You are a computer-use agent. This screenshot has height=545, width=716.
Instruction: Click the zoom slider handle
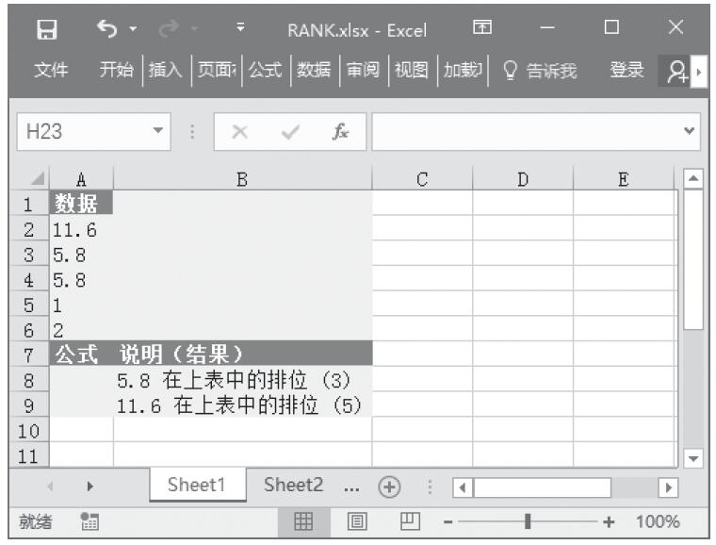[528, 521]
